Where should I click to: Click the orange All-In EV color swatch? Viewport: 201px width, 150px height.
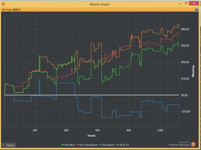(x=117, y=145)
